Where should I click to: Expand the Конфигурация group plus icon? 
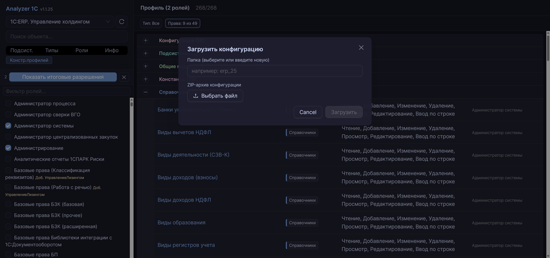click(x=146, y=41)
